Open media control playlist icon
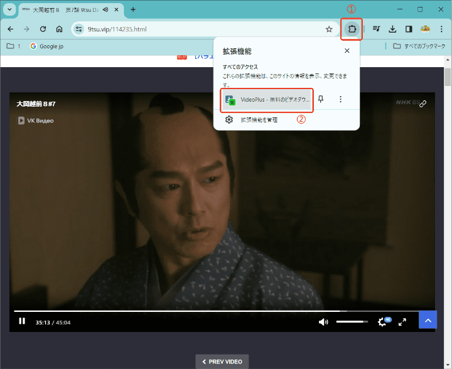Screen dimensions: 452x369 pos(376,29)
